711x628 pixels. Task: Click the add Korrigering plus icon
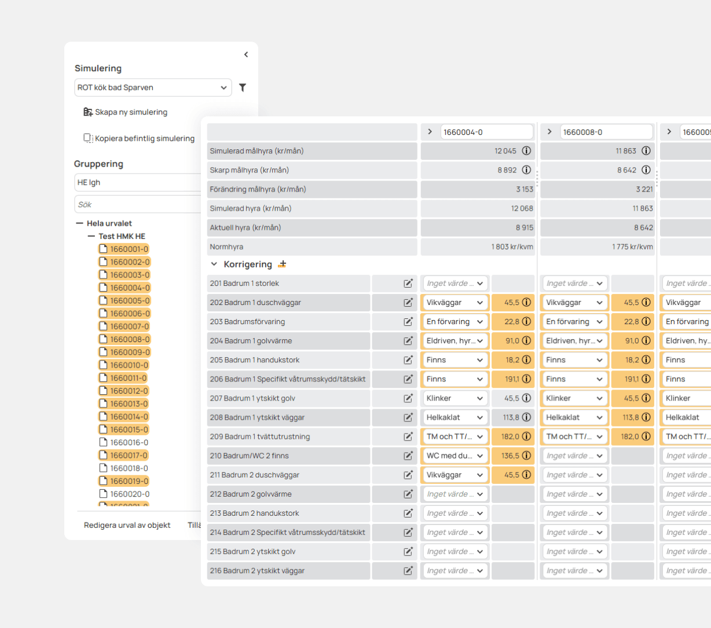pos(282,264)
